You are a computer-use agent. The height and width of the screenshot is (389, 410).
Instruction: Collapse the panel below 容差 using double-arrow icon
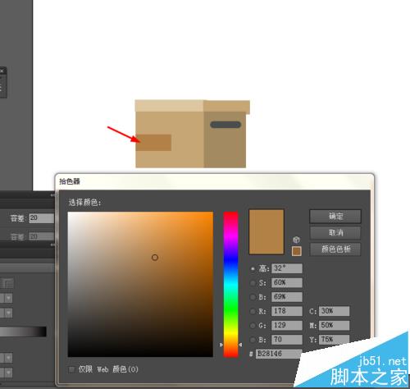[x=52, y=245]
